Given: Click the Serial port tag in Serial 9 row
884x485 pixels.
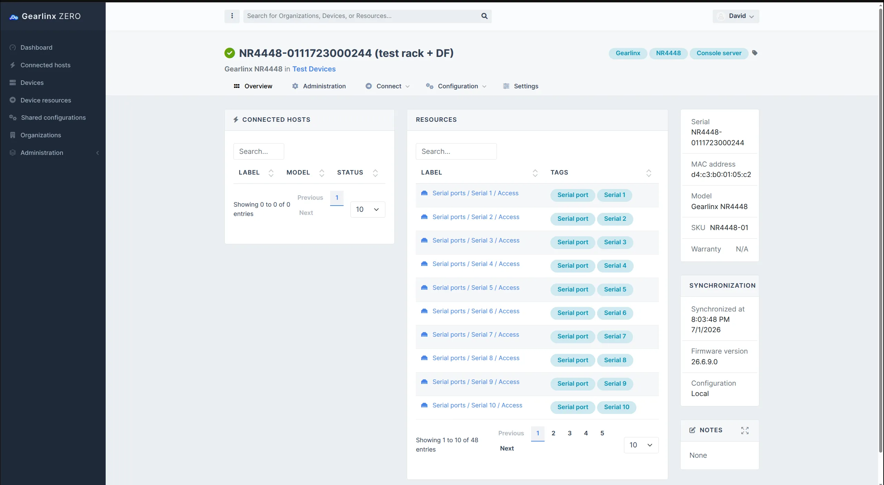Looking at the screenshot, I should [x=573, y=384].
